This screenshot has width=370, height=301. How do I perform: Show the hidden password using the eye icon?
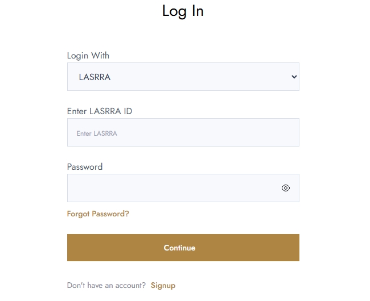point(286,188)
